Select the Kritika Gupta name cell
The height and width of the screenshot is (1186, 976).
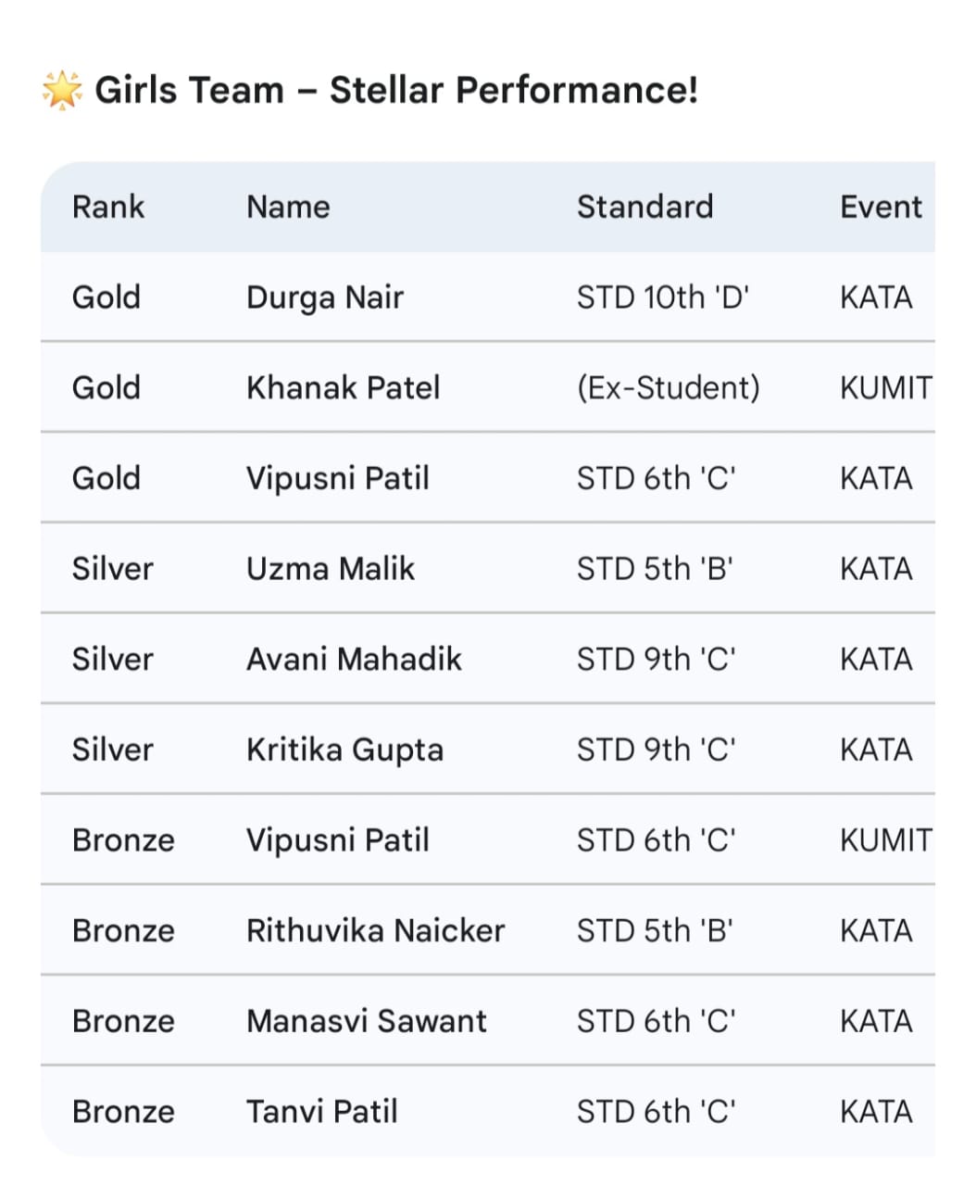344,750
